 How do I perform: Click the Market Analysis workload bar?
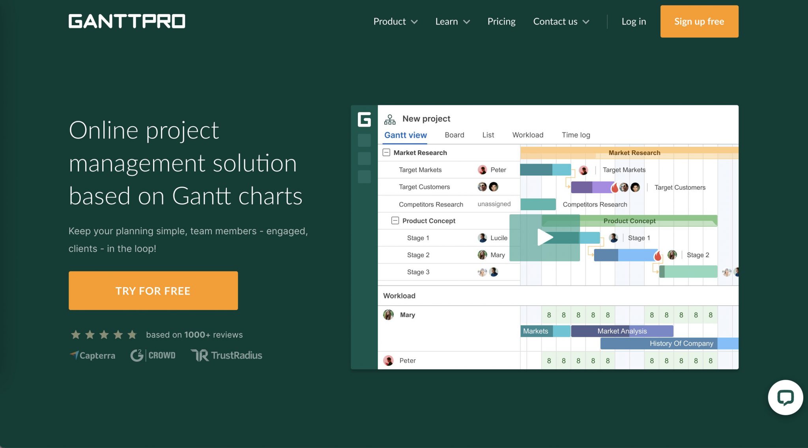tap(622, 331)
